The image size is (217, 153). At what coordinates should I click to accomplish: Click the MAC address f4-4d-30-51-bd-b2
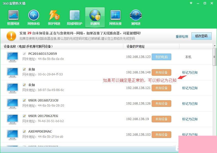pyautogui.click(x=51, y=121)
